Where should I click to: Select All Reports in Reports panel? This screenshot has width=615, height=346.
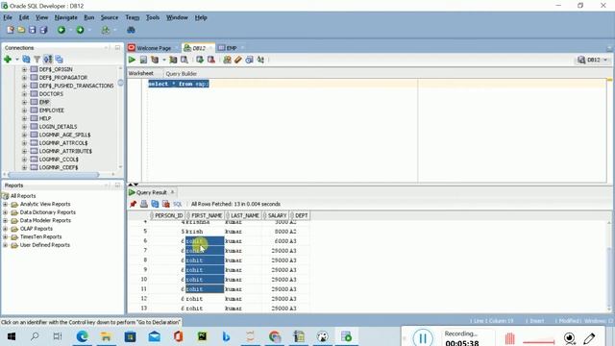tap(23, 196)
